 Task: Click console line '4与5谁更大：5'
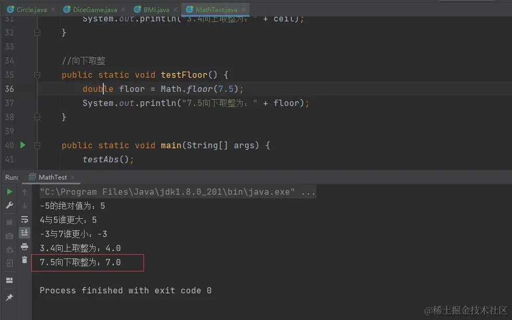(x=68, y=220)
